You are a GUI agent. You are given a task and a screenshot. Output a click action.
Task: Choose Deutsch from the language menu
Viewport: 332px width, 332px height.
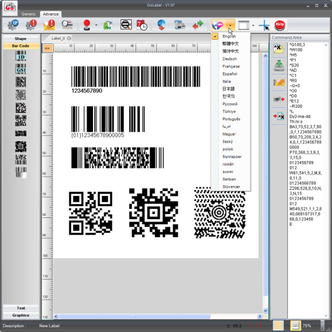coord(229,59)
